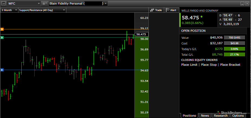Screen dimensions: 251x118
Task: Click the WELLS FARGO AND COMPANY title
Action: click(x=200, y=11)
